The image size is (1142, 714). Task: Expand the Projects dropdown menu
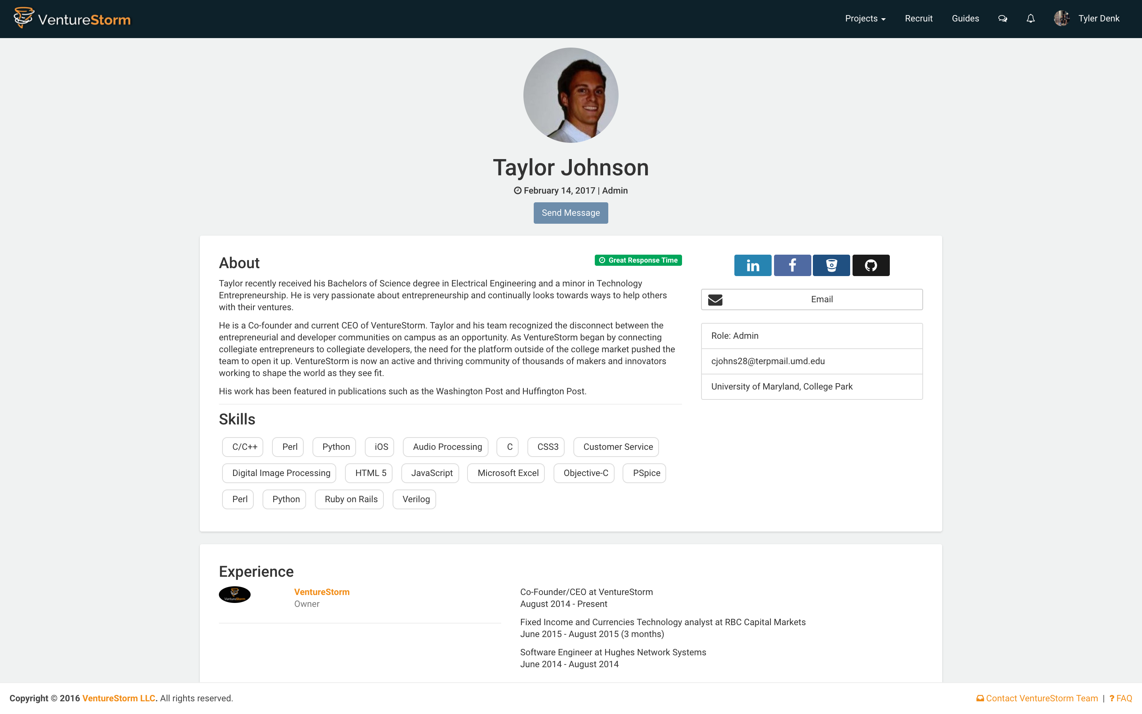click(x=865, y=18)
